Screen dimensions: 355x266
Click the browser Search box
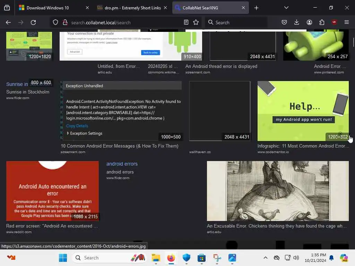click(236, 23)
